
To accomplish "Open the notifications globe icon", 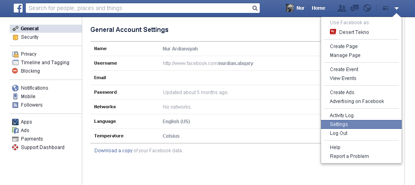I will pos(367,8).
